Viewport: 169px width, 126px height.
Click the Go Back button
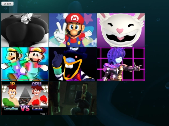[x=8, y=4]
